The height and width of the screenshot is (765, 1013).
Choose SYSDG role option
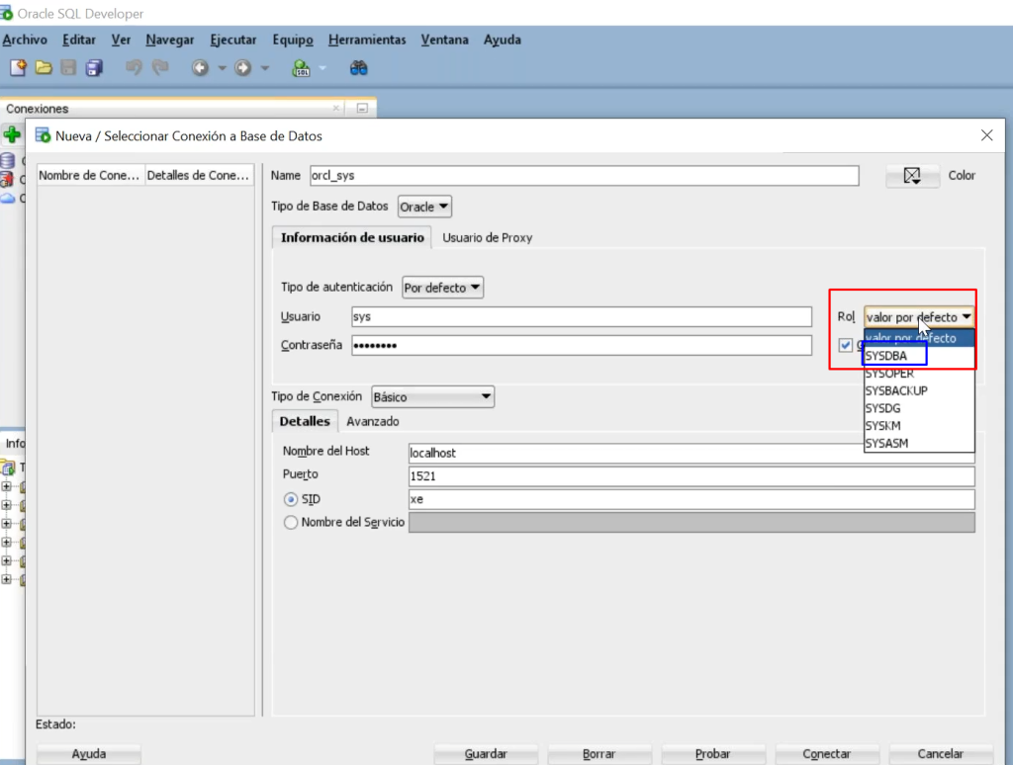(x=919, y=408)
